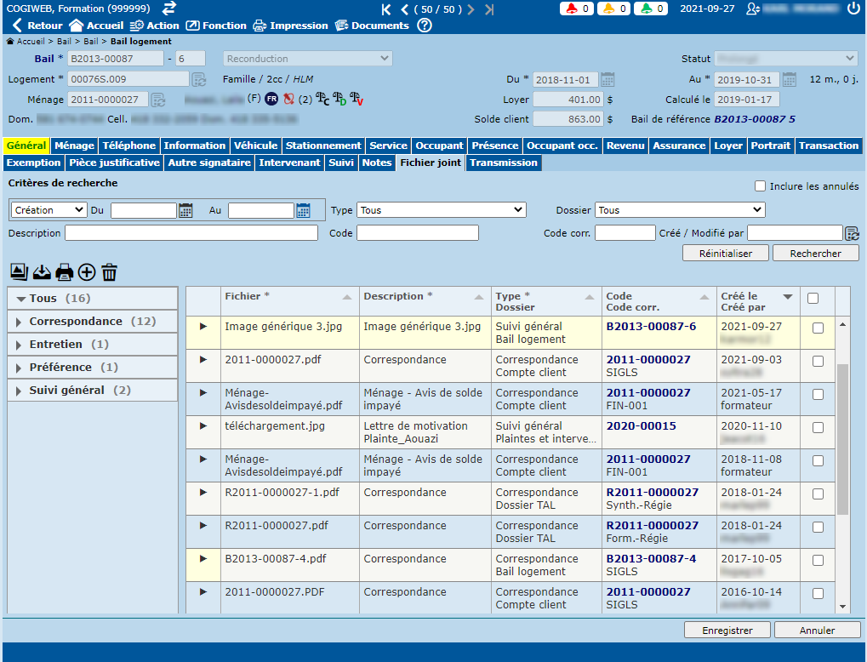Click the power logout icon
This screenshot has height=662, width=867.
[853, 9]
